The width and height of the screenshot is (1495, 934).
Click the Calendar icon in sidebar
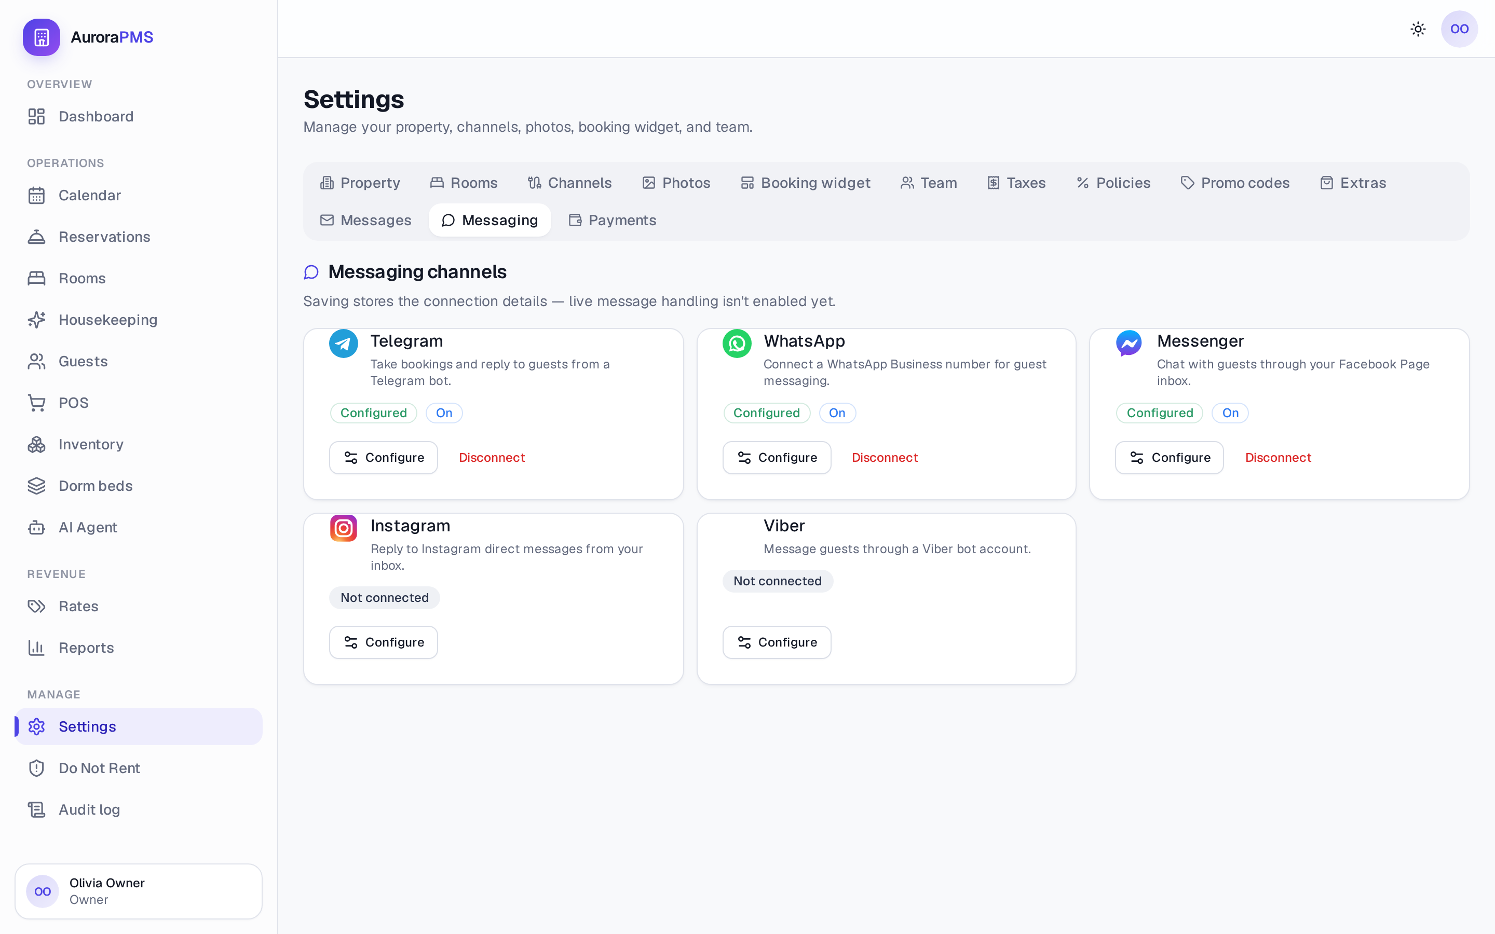pyautogui.click(x=36, y=195)
